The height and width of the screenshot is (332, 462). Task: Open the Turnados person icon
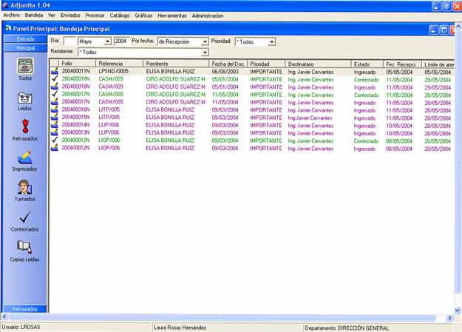(24, 187)
